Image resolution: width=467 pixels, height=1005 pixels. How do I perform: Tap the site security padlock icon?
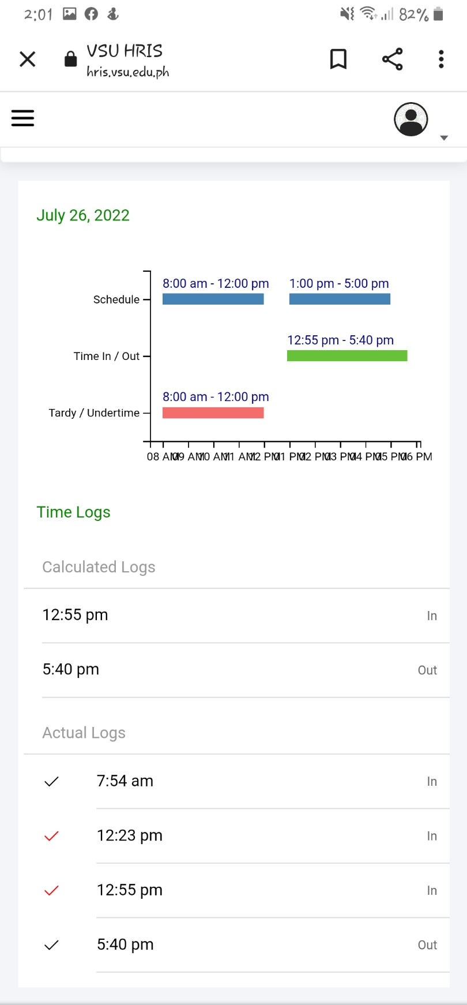point(70,59)
